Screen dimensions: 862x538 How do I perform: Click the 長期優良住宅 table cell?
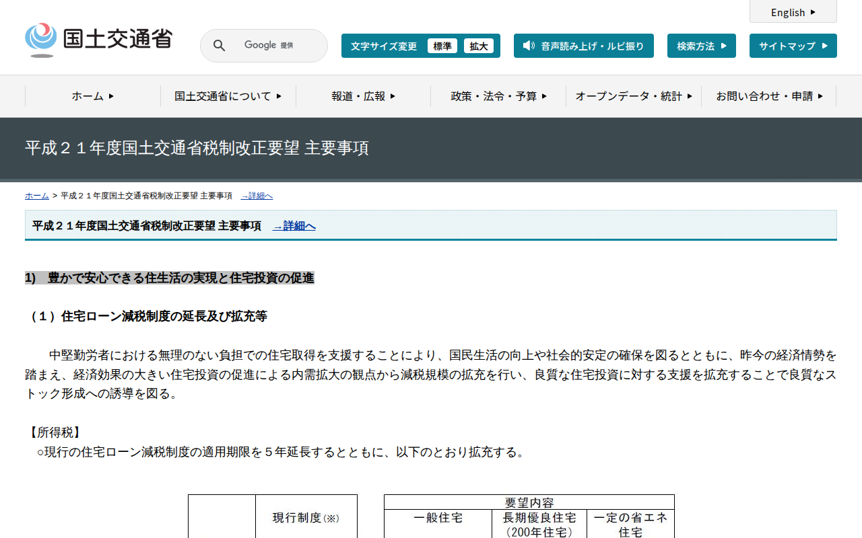point(539,525)
